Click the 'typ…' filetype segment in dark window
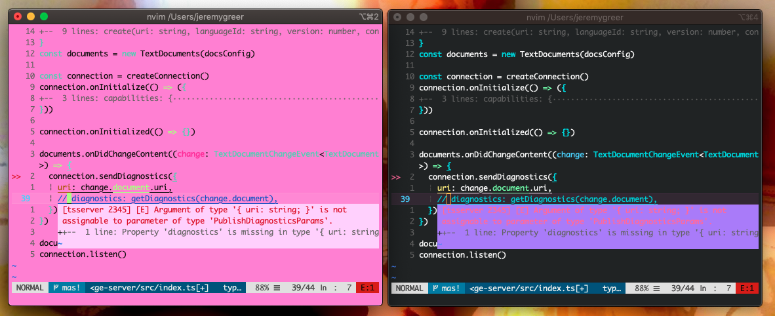 pyautogui.click(x=611, y=288)
